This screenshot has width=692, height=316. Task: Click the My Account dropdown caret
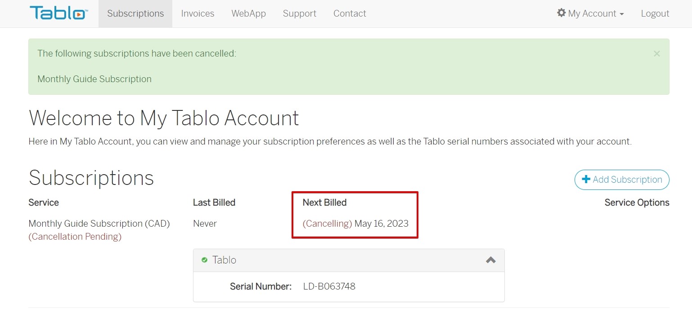pyautogui.click(x=622, y=14)
